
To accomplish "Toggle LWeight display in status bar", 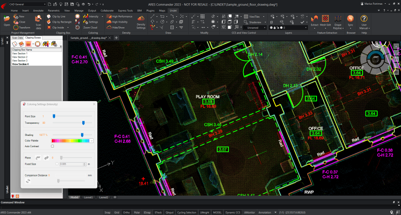I will pyautogui.click(x=205, y=212).
